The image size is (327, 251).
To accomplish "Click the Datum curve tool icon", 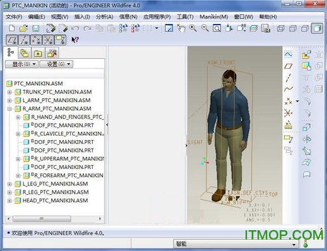I will point(288,90).
